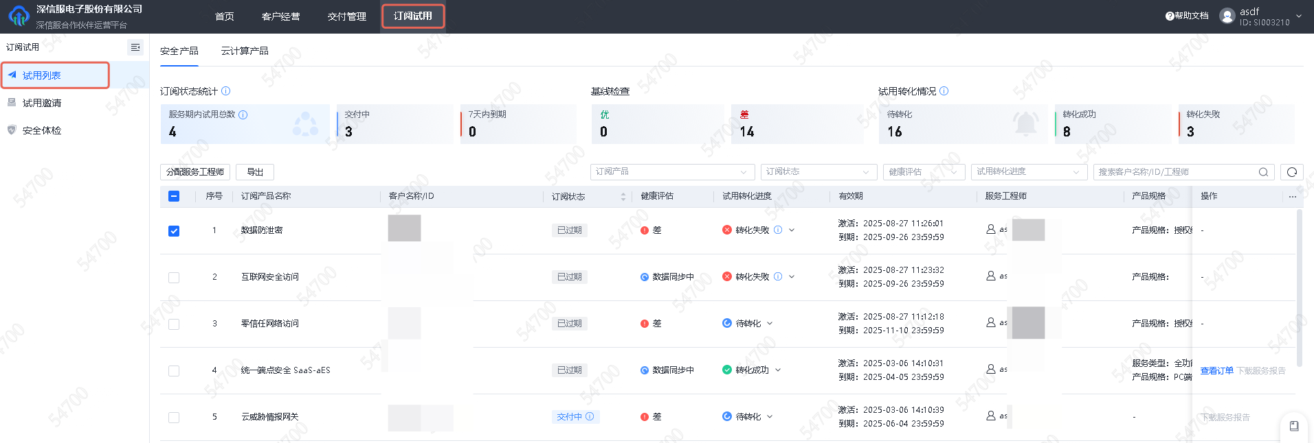Uncheck the row 1 数据防泄密 checkbox
Image resolution: width=1314 pixels, height=443 pixels.
174,231
